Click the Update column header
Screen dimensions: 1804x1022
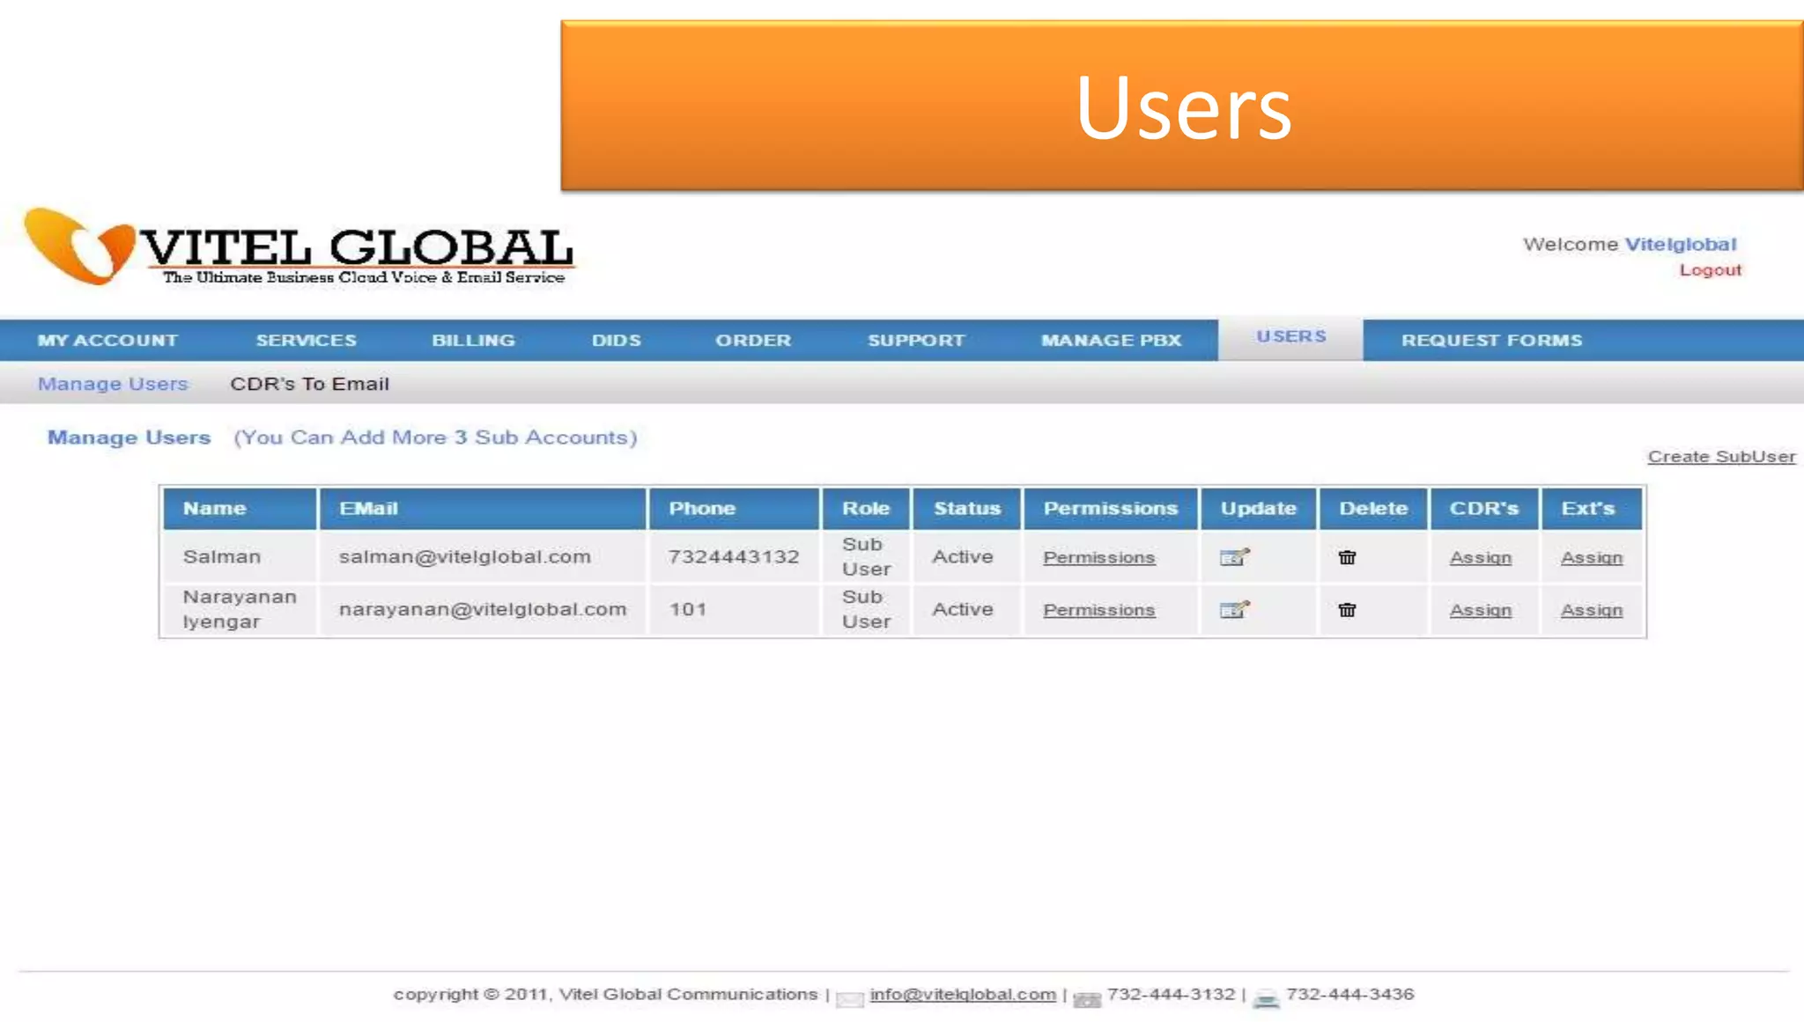coord(1258,508)
